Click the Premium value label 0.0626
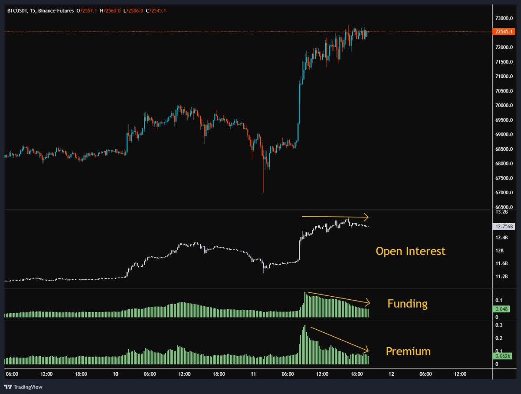This screenshot has width=521, height=394. 502,356
